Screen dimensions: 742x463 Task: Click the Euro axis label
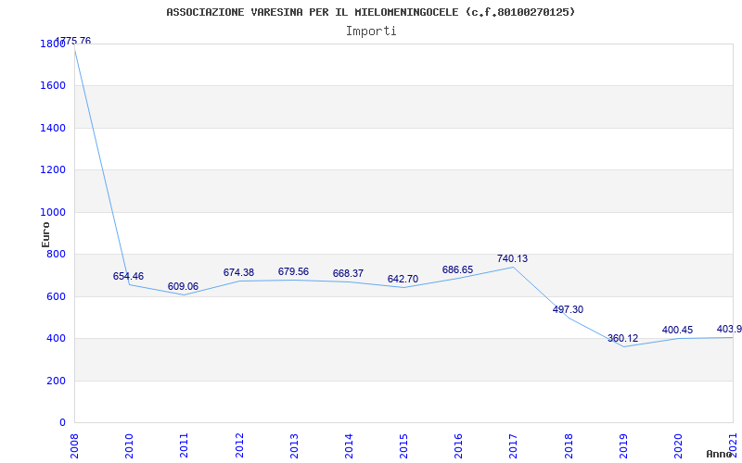point(45,234)
